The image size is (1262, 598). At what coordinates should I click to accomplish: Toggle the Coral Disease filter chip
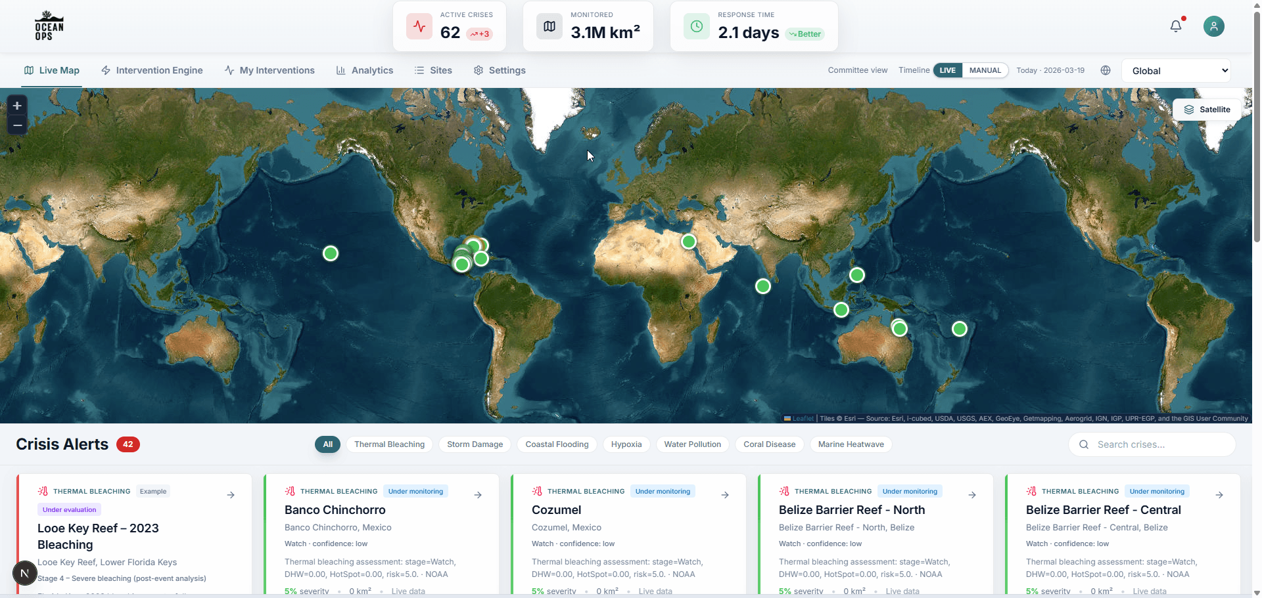[769, 444]
